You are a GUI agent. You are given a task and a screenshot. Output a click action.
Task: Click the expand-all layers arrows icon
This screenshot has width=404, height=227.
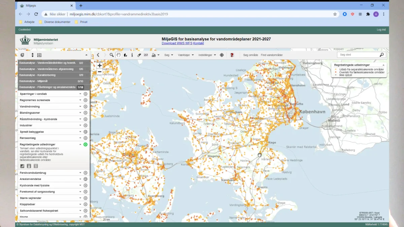click(x=33, y=55)
